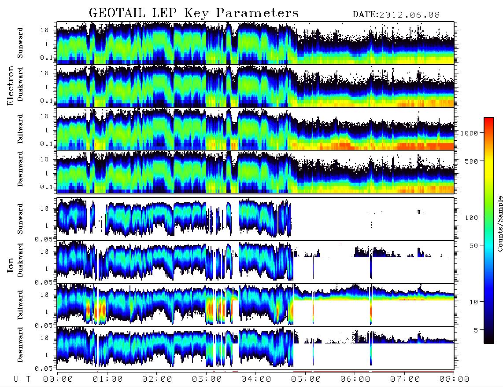Click inside the Electron Tailward spectrogram
Viewport: 503px width, 387px height.
pos(255,129)
